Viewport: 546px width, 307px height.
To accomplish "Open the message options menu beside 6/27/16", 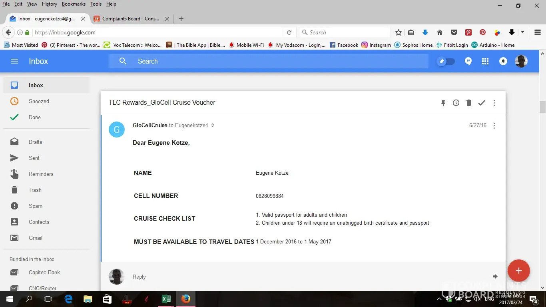I will pos(494,126).
